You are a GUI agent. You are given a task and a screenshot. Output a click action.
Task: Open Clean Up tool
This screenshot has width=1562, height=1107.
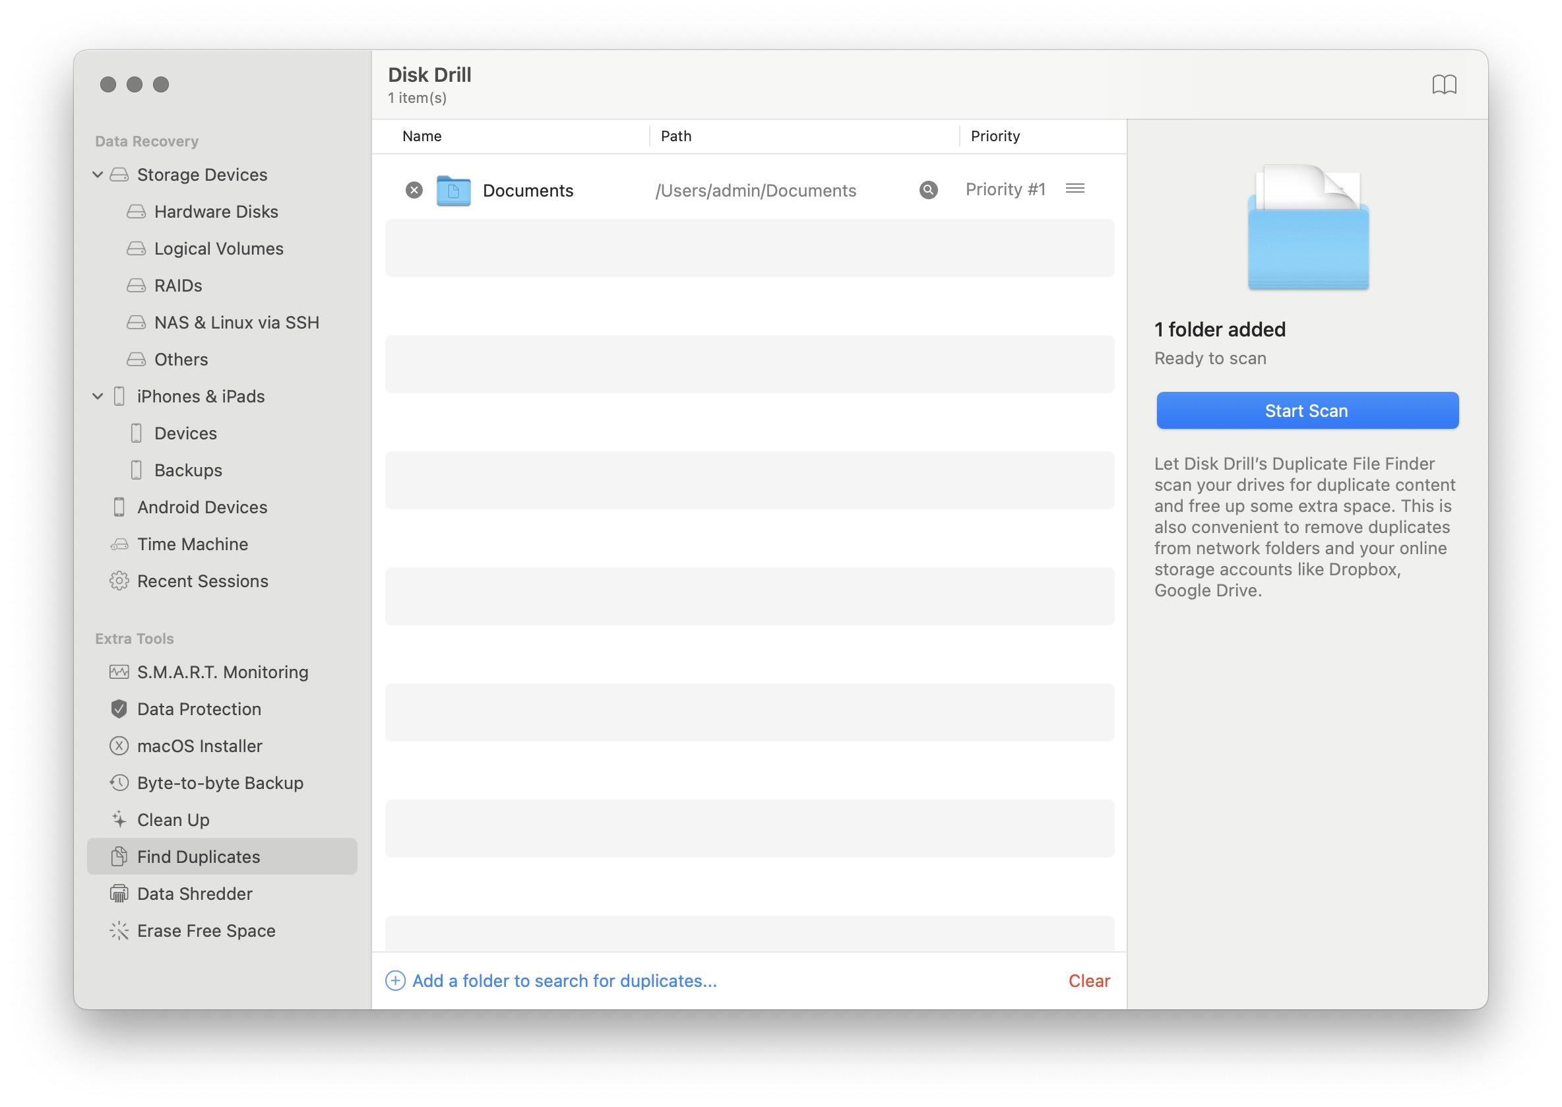pos(173,819)
